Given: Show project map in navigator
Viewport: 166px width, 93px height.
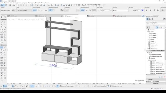Looking at the screenshot, I should click(x=157, y=27).
